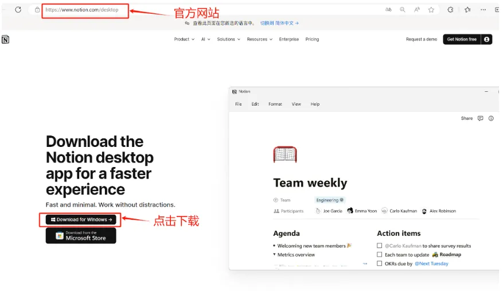Open the Help menu in Notion window
This screenshot has height=291, width=503.
point(315,104)
